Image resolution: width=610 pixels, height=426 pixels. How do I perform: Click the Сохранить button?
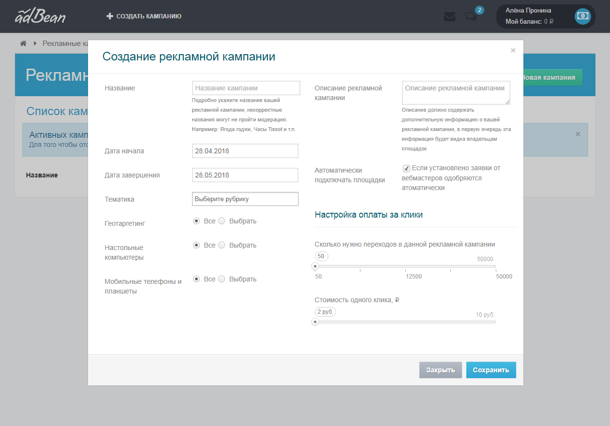[x=491, y=370]
